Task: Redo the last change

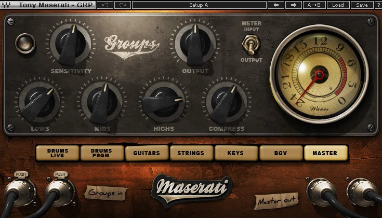Action: (123, 5)
